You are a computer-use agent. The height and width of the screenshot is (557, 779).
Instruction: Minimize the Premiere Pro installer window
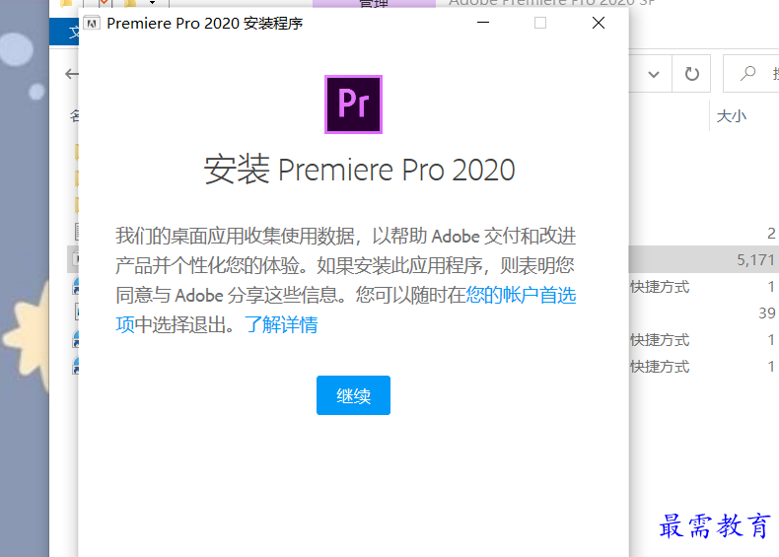coord(483,23)
